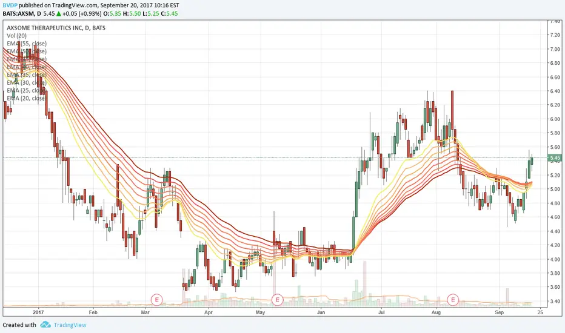The width and height of the screenshot is (565, 333).
Task: Click the +0.05 (+0.93%) change text
Action: click(82, 14)
